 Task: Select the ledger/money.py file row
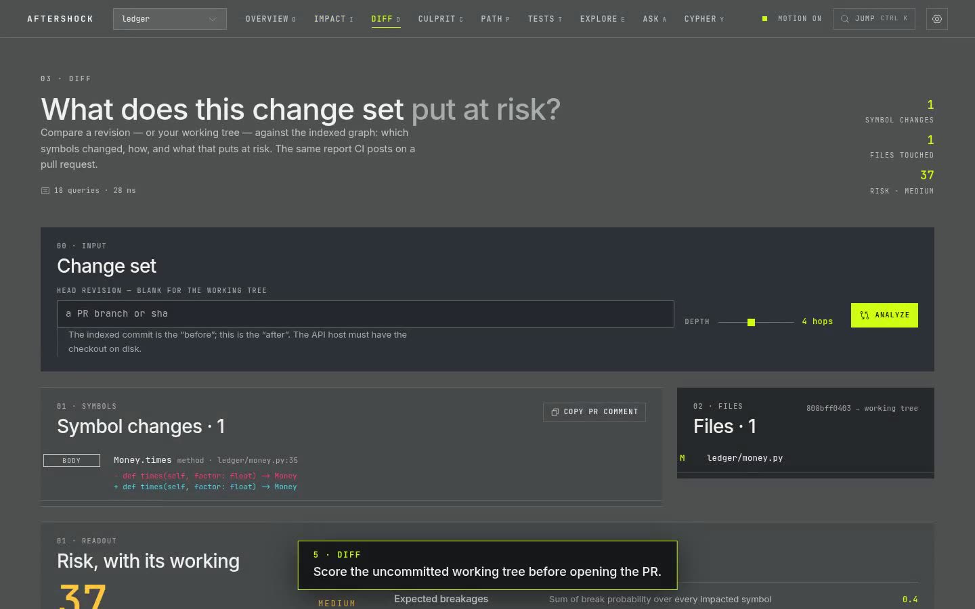pos(806,458)
